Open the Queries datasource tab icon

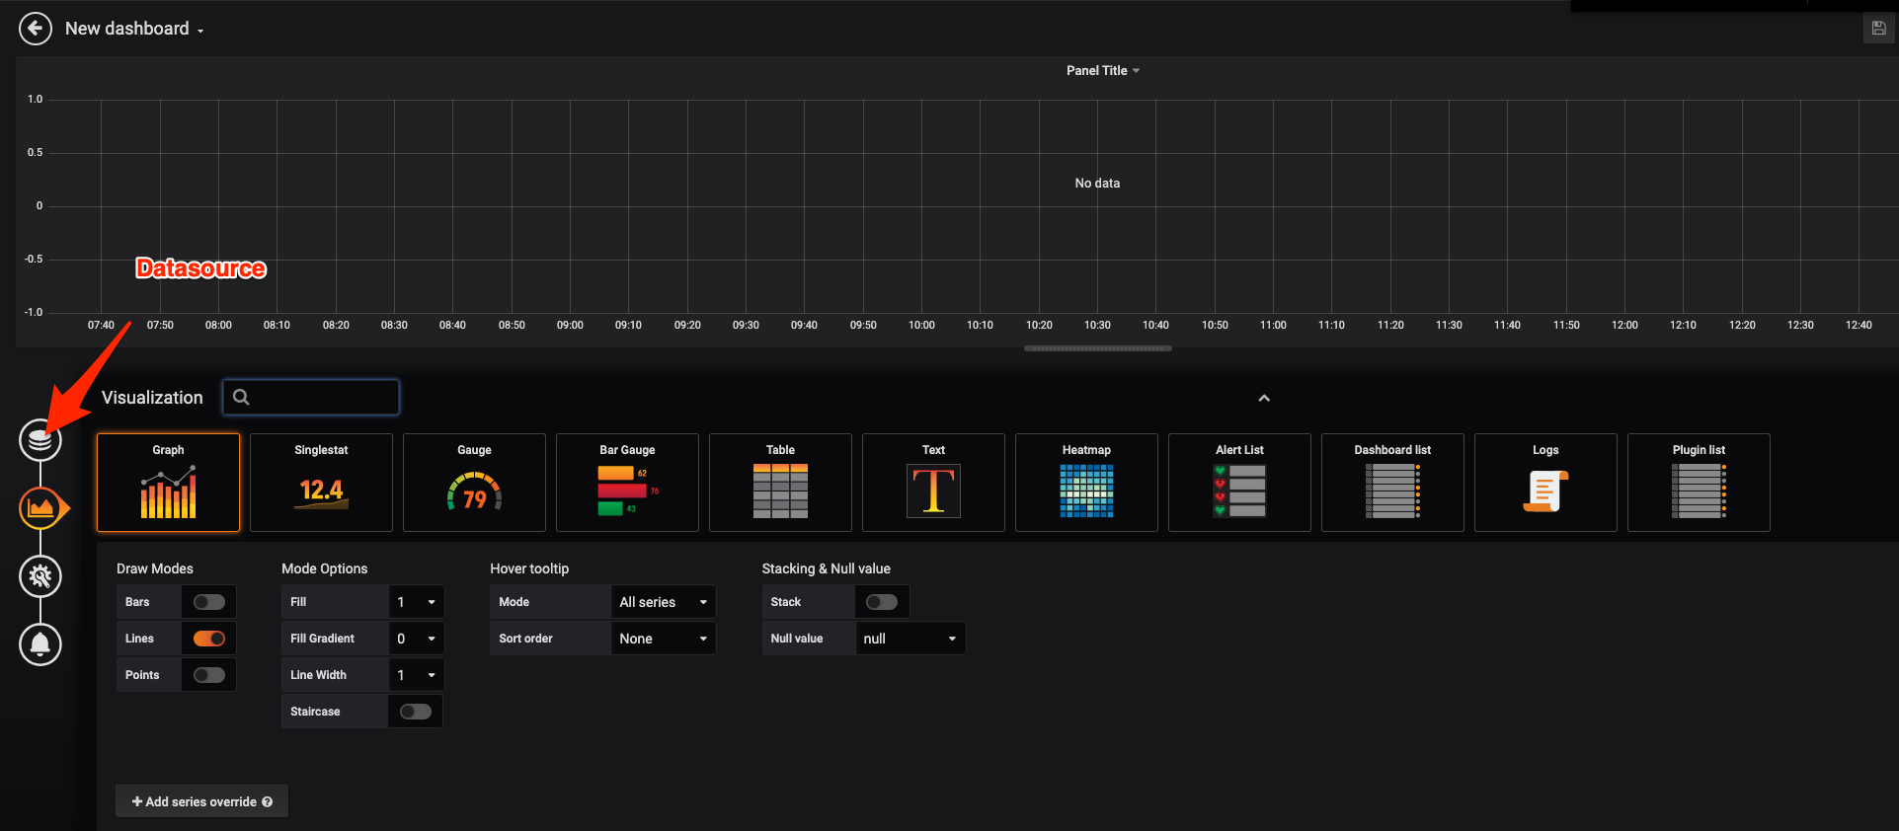[40, 440]
